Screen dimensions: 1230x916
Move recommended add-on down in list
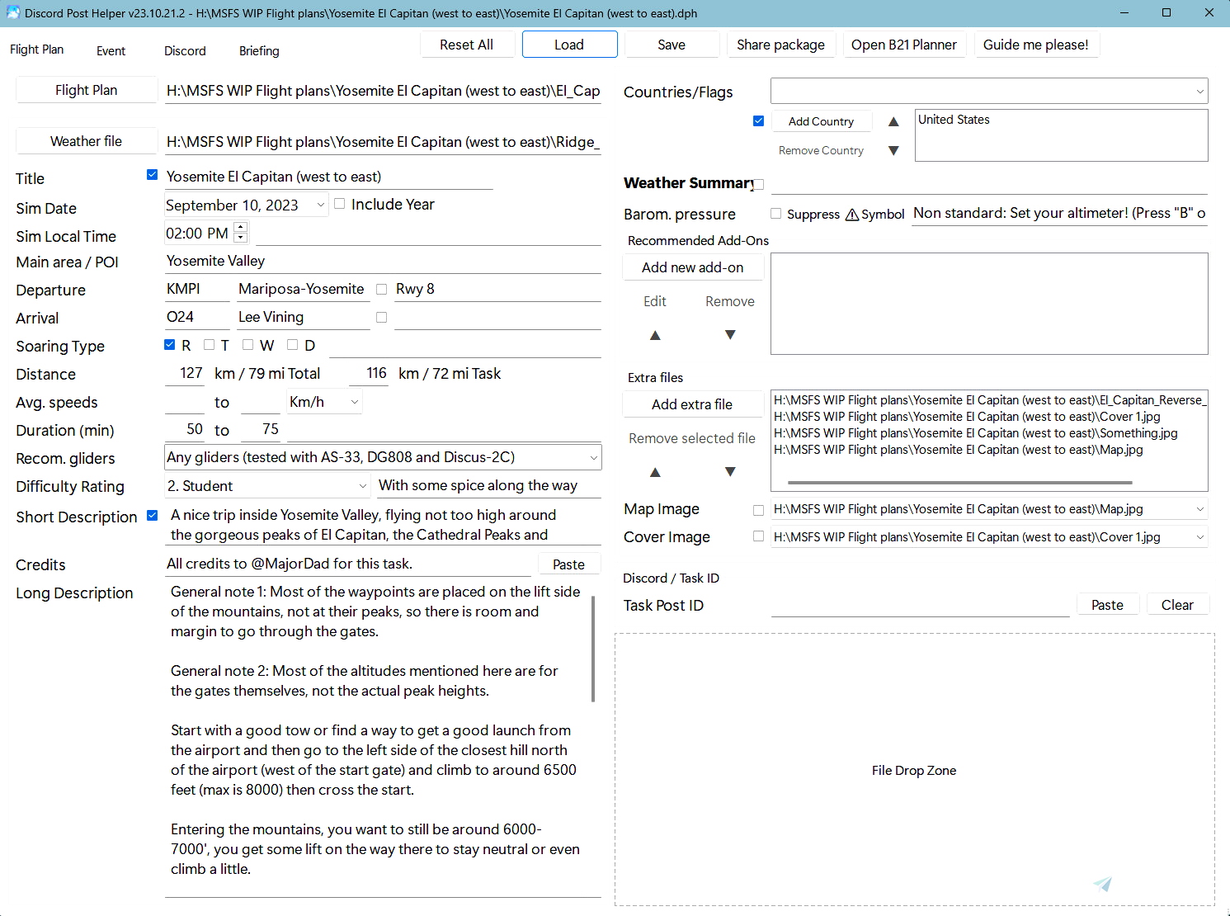point(730,335)
